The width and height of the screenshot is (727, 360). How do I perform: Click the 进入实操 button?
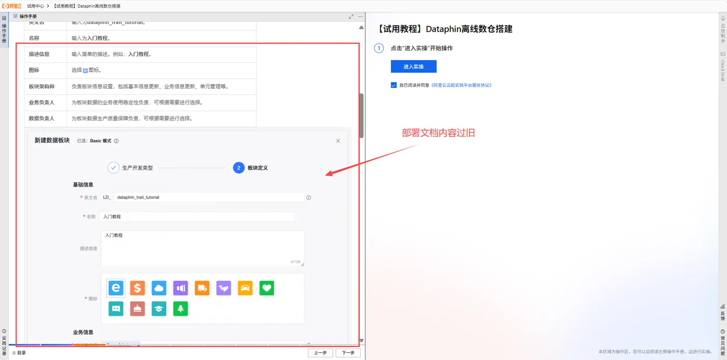point(413,66)
